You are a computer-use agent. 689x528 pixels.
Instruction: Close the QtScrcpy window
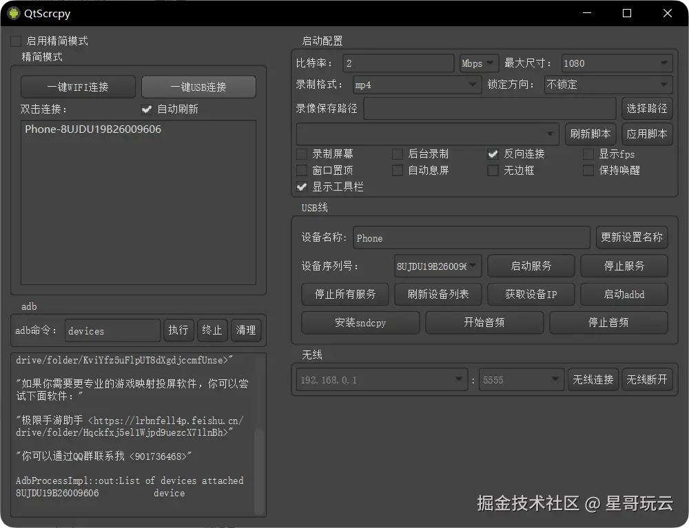click(668, 13)
